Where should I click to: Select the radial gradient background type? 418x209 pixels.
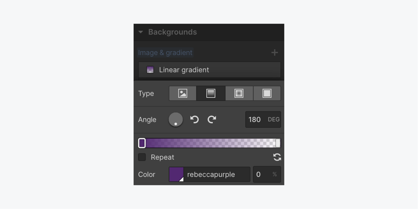(x=239, y=93)
